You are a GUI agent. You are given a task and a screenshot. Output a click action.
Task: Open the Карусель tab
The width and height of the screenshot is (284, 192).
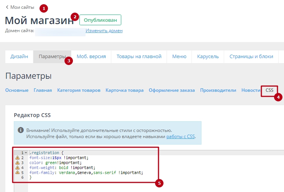(x=208, y=57)
